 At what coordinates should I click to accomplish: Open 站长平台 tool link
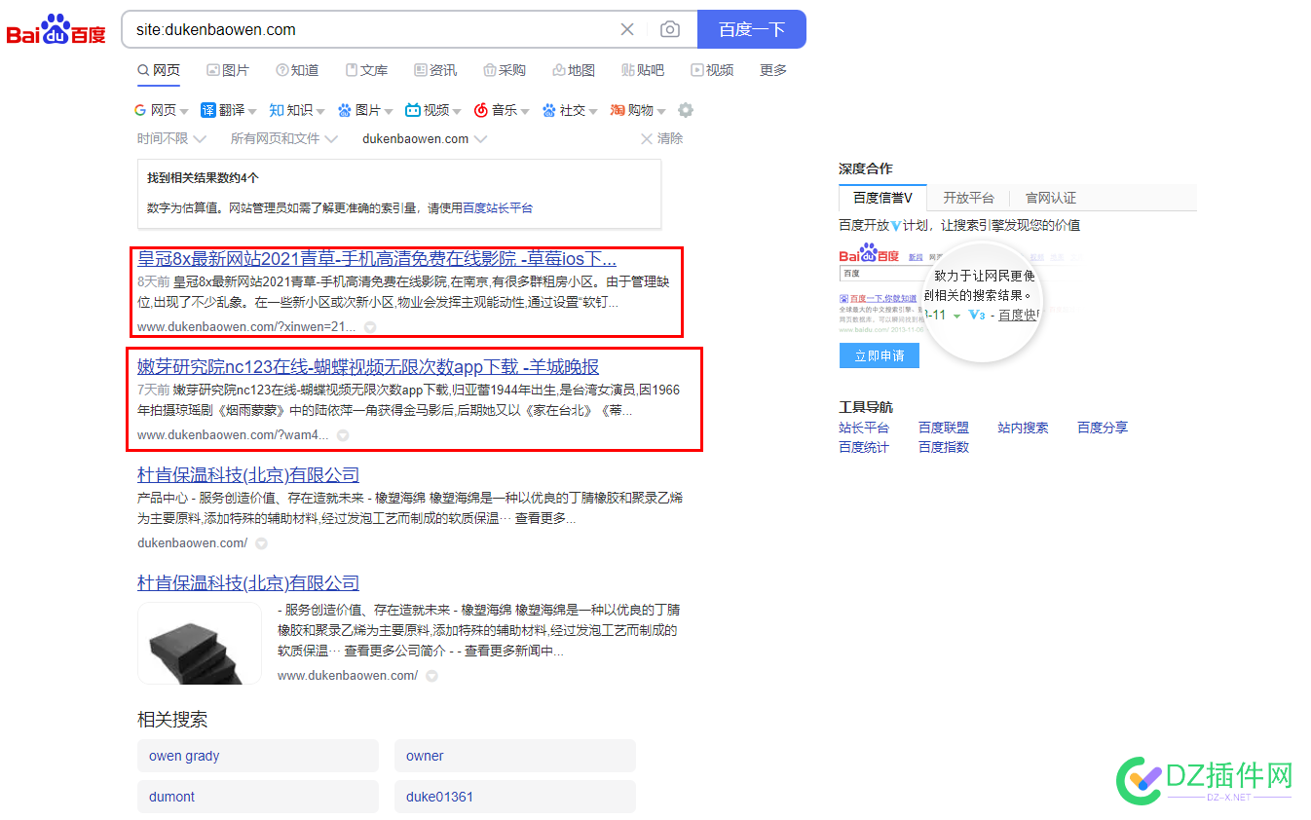pyautogui.click(x=864, y=428)
